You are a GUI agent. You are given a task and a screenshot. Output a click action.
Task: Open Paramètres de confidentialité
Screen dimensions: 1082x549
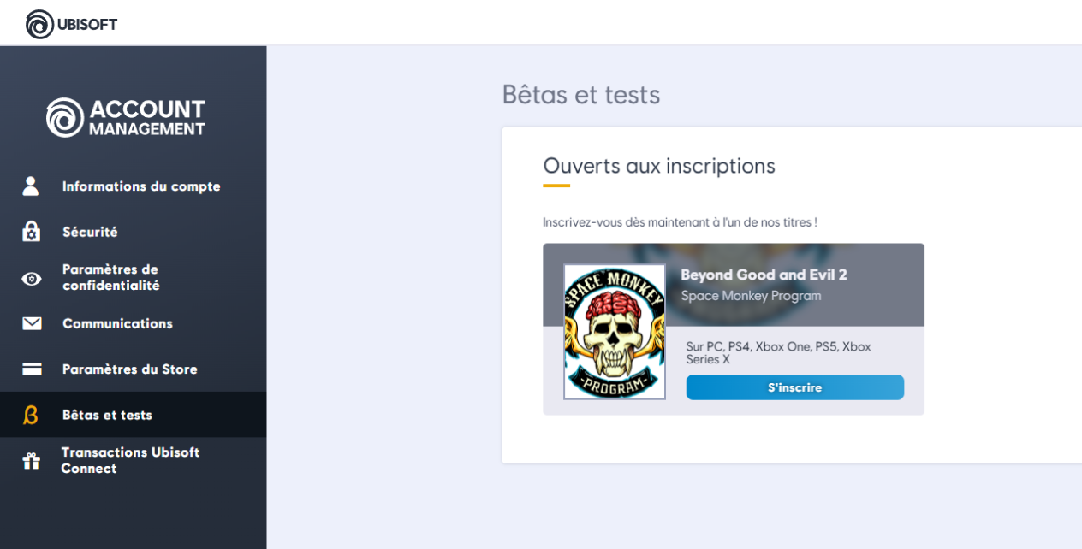(110, 278)
